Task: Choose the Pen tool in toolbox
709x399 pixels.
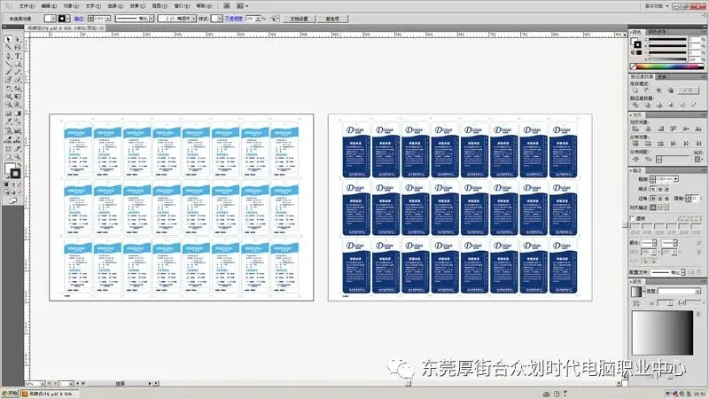Action: pyautogui.click(x=8, y=56)
